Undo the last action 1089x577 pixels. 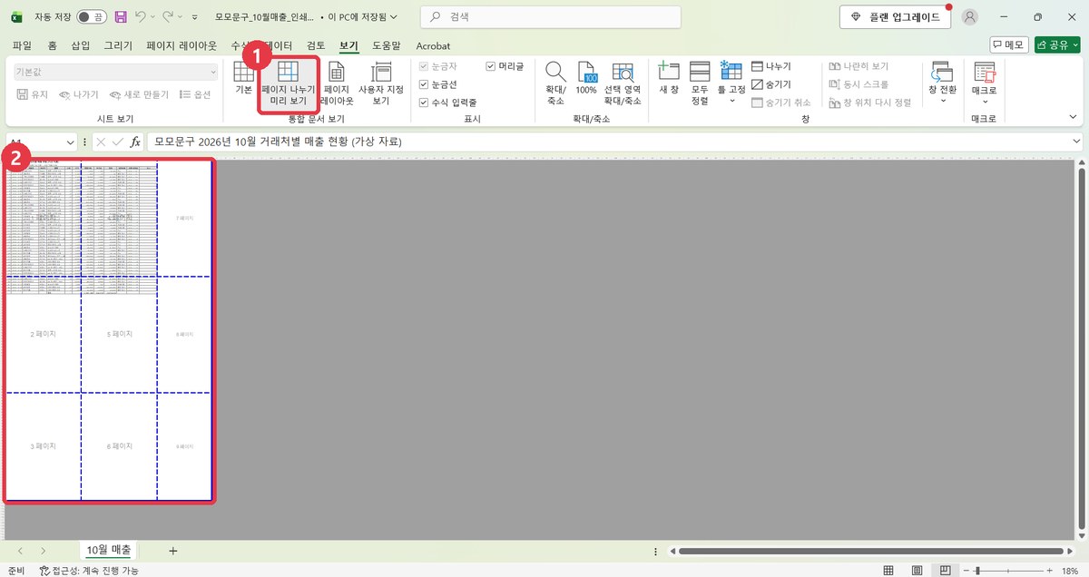(140, 16)
